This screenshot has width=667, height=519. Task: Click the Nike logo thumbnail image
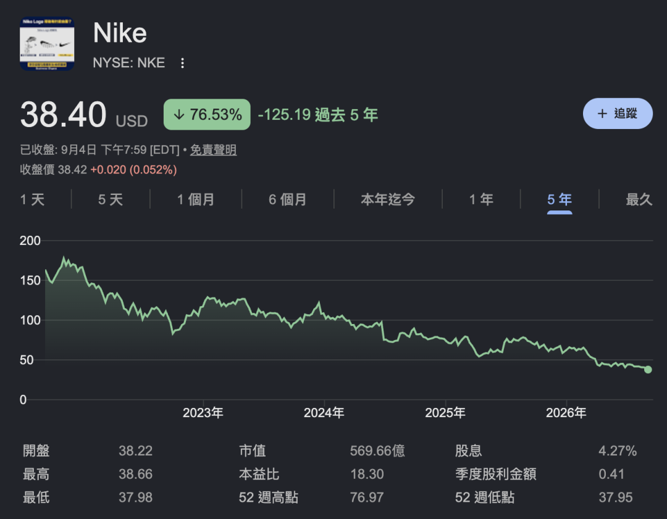point(47,44)
